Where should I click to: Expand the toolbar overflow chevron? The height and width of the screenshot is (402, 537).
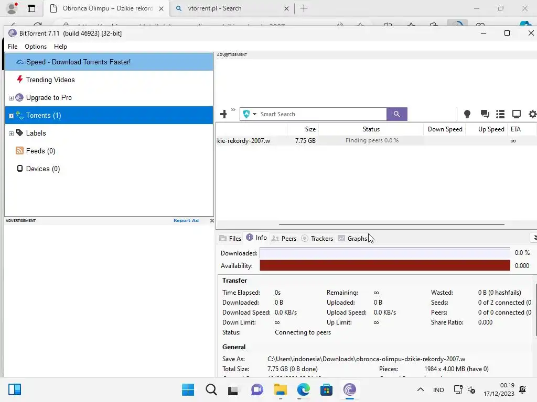coord(233,110)
